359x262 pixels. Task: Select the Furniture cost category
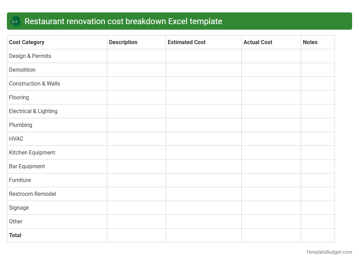click(20, 180)
